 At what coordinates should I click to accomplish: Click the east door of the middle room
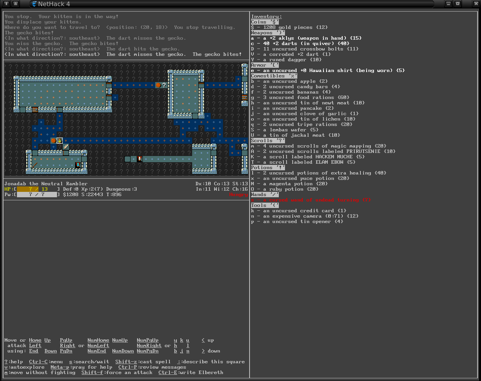click(x=201, y=85)
